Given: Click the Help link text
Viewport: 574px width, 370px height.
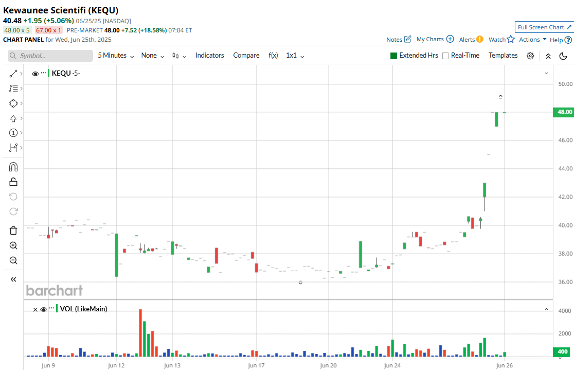Looking at the screenshot, I should tap(556, 40).
